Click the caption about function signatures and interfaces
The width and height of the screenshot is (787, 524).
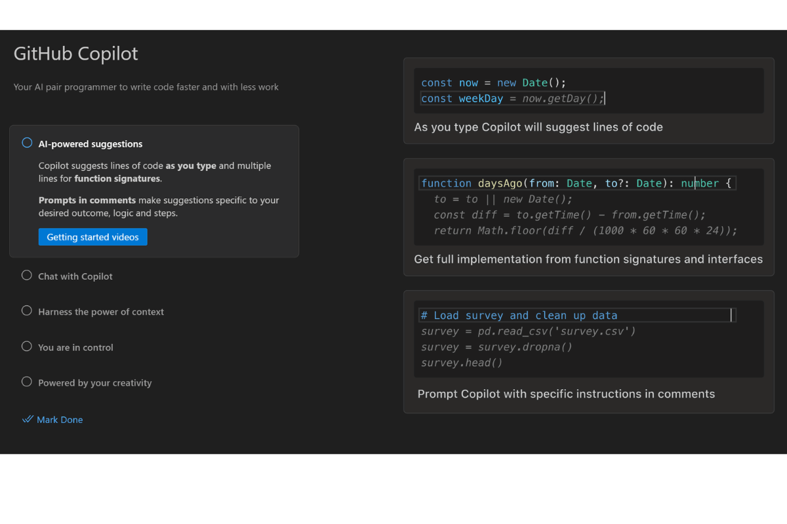pos(588,259)
